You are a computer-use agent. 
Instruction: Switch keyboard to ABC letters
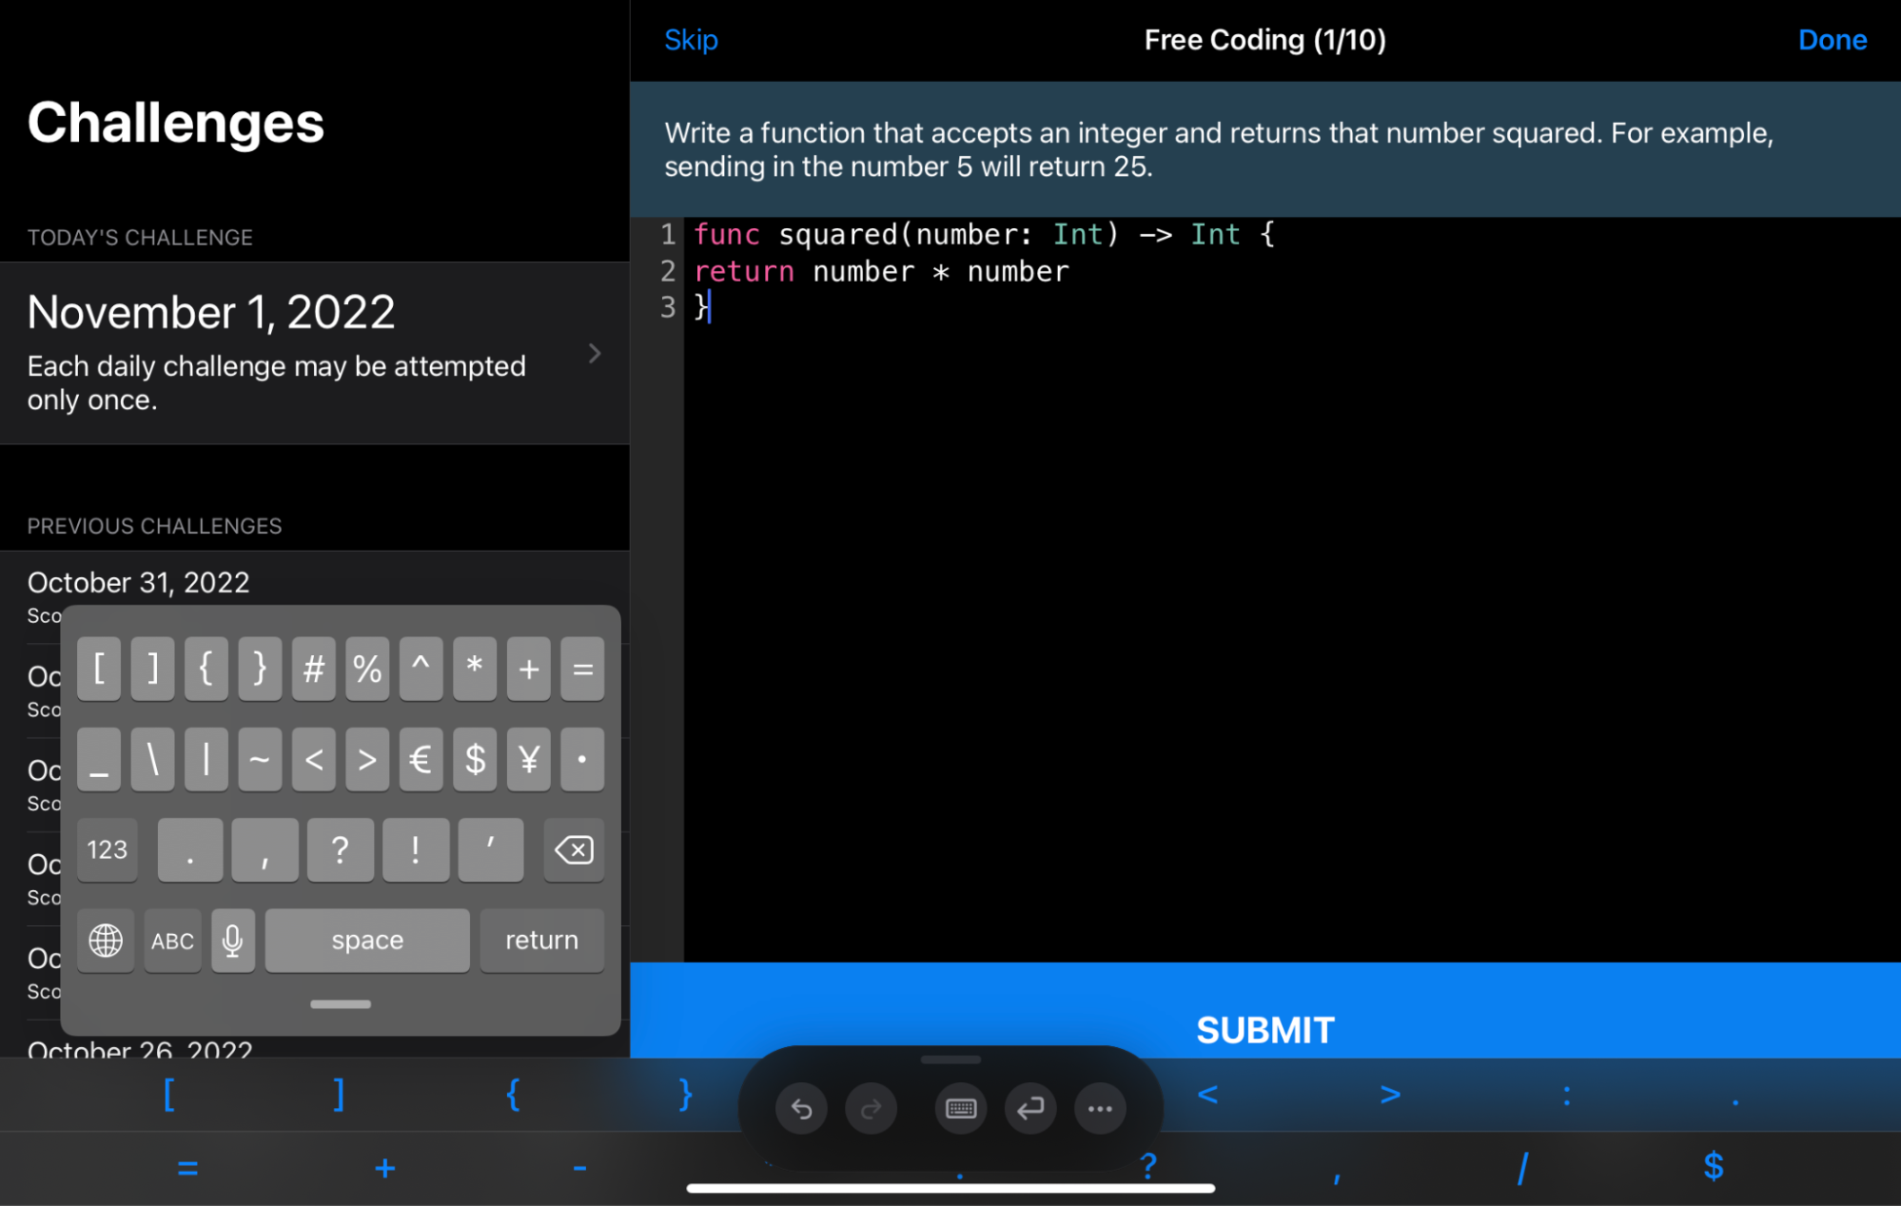(x=172, y=941)
